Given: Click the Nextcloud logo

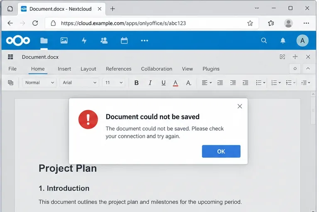Looking at the screenshot, I should (18, 41).
